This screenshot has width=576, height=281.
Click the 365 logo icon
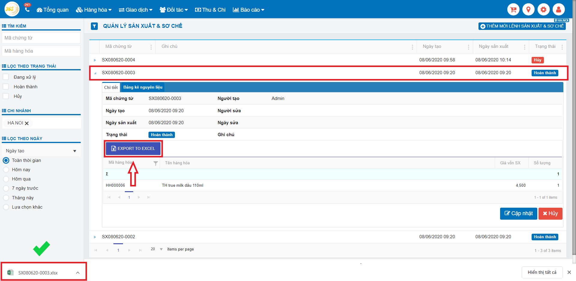[12, 9]
